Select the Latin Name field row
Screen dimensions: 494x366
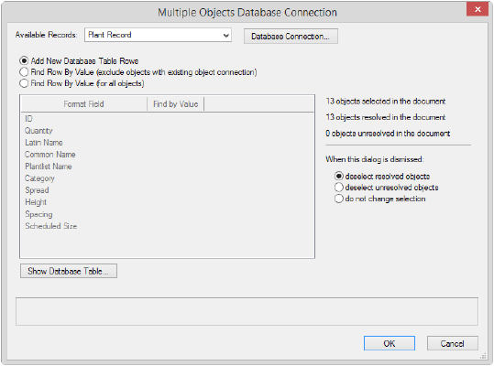coord(167,143)
